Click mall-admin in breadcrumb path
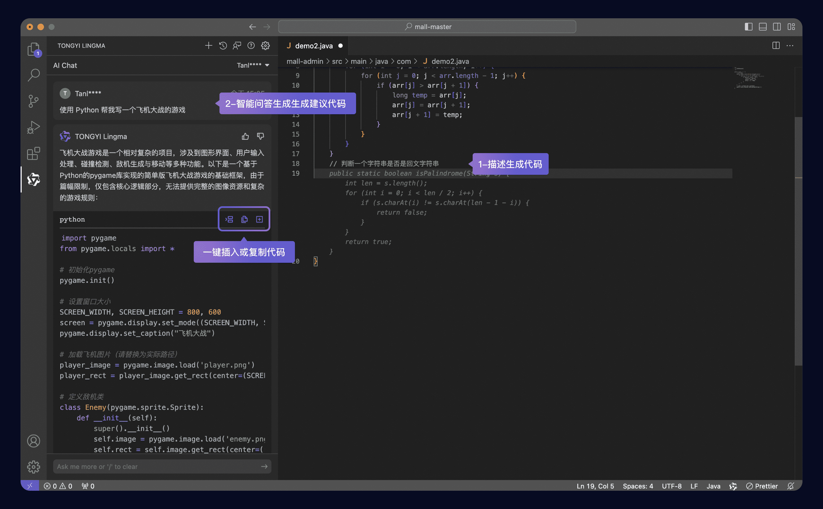The height and width of the screenshot is (509, 823). (x=304, y=61)
